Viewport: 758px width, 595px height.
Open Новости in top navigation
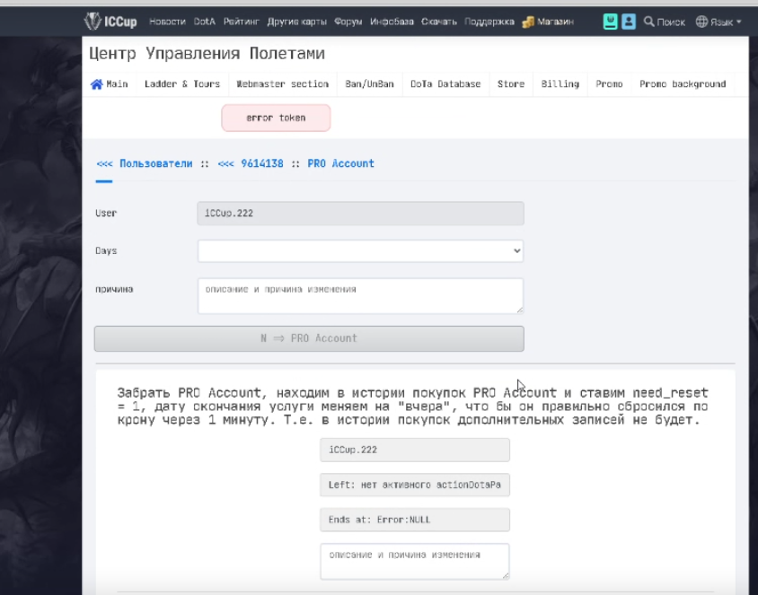[x=167, y=22]
